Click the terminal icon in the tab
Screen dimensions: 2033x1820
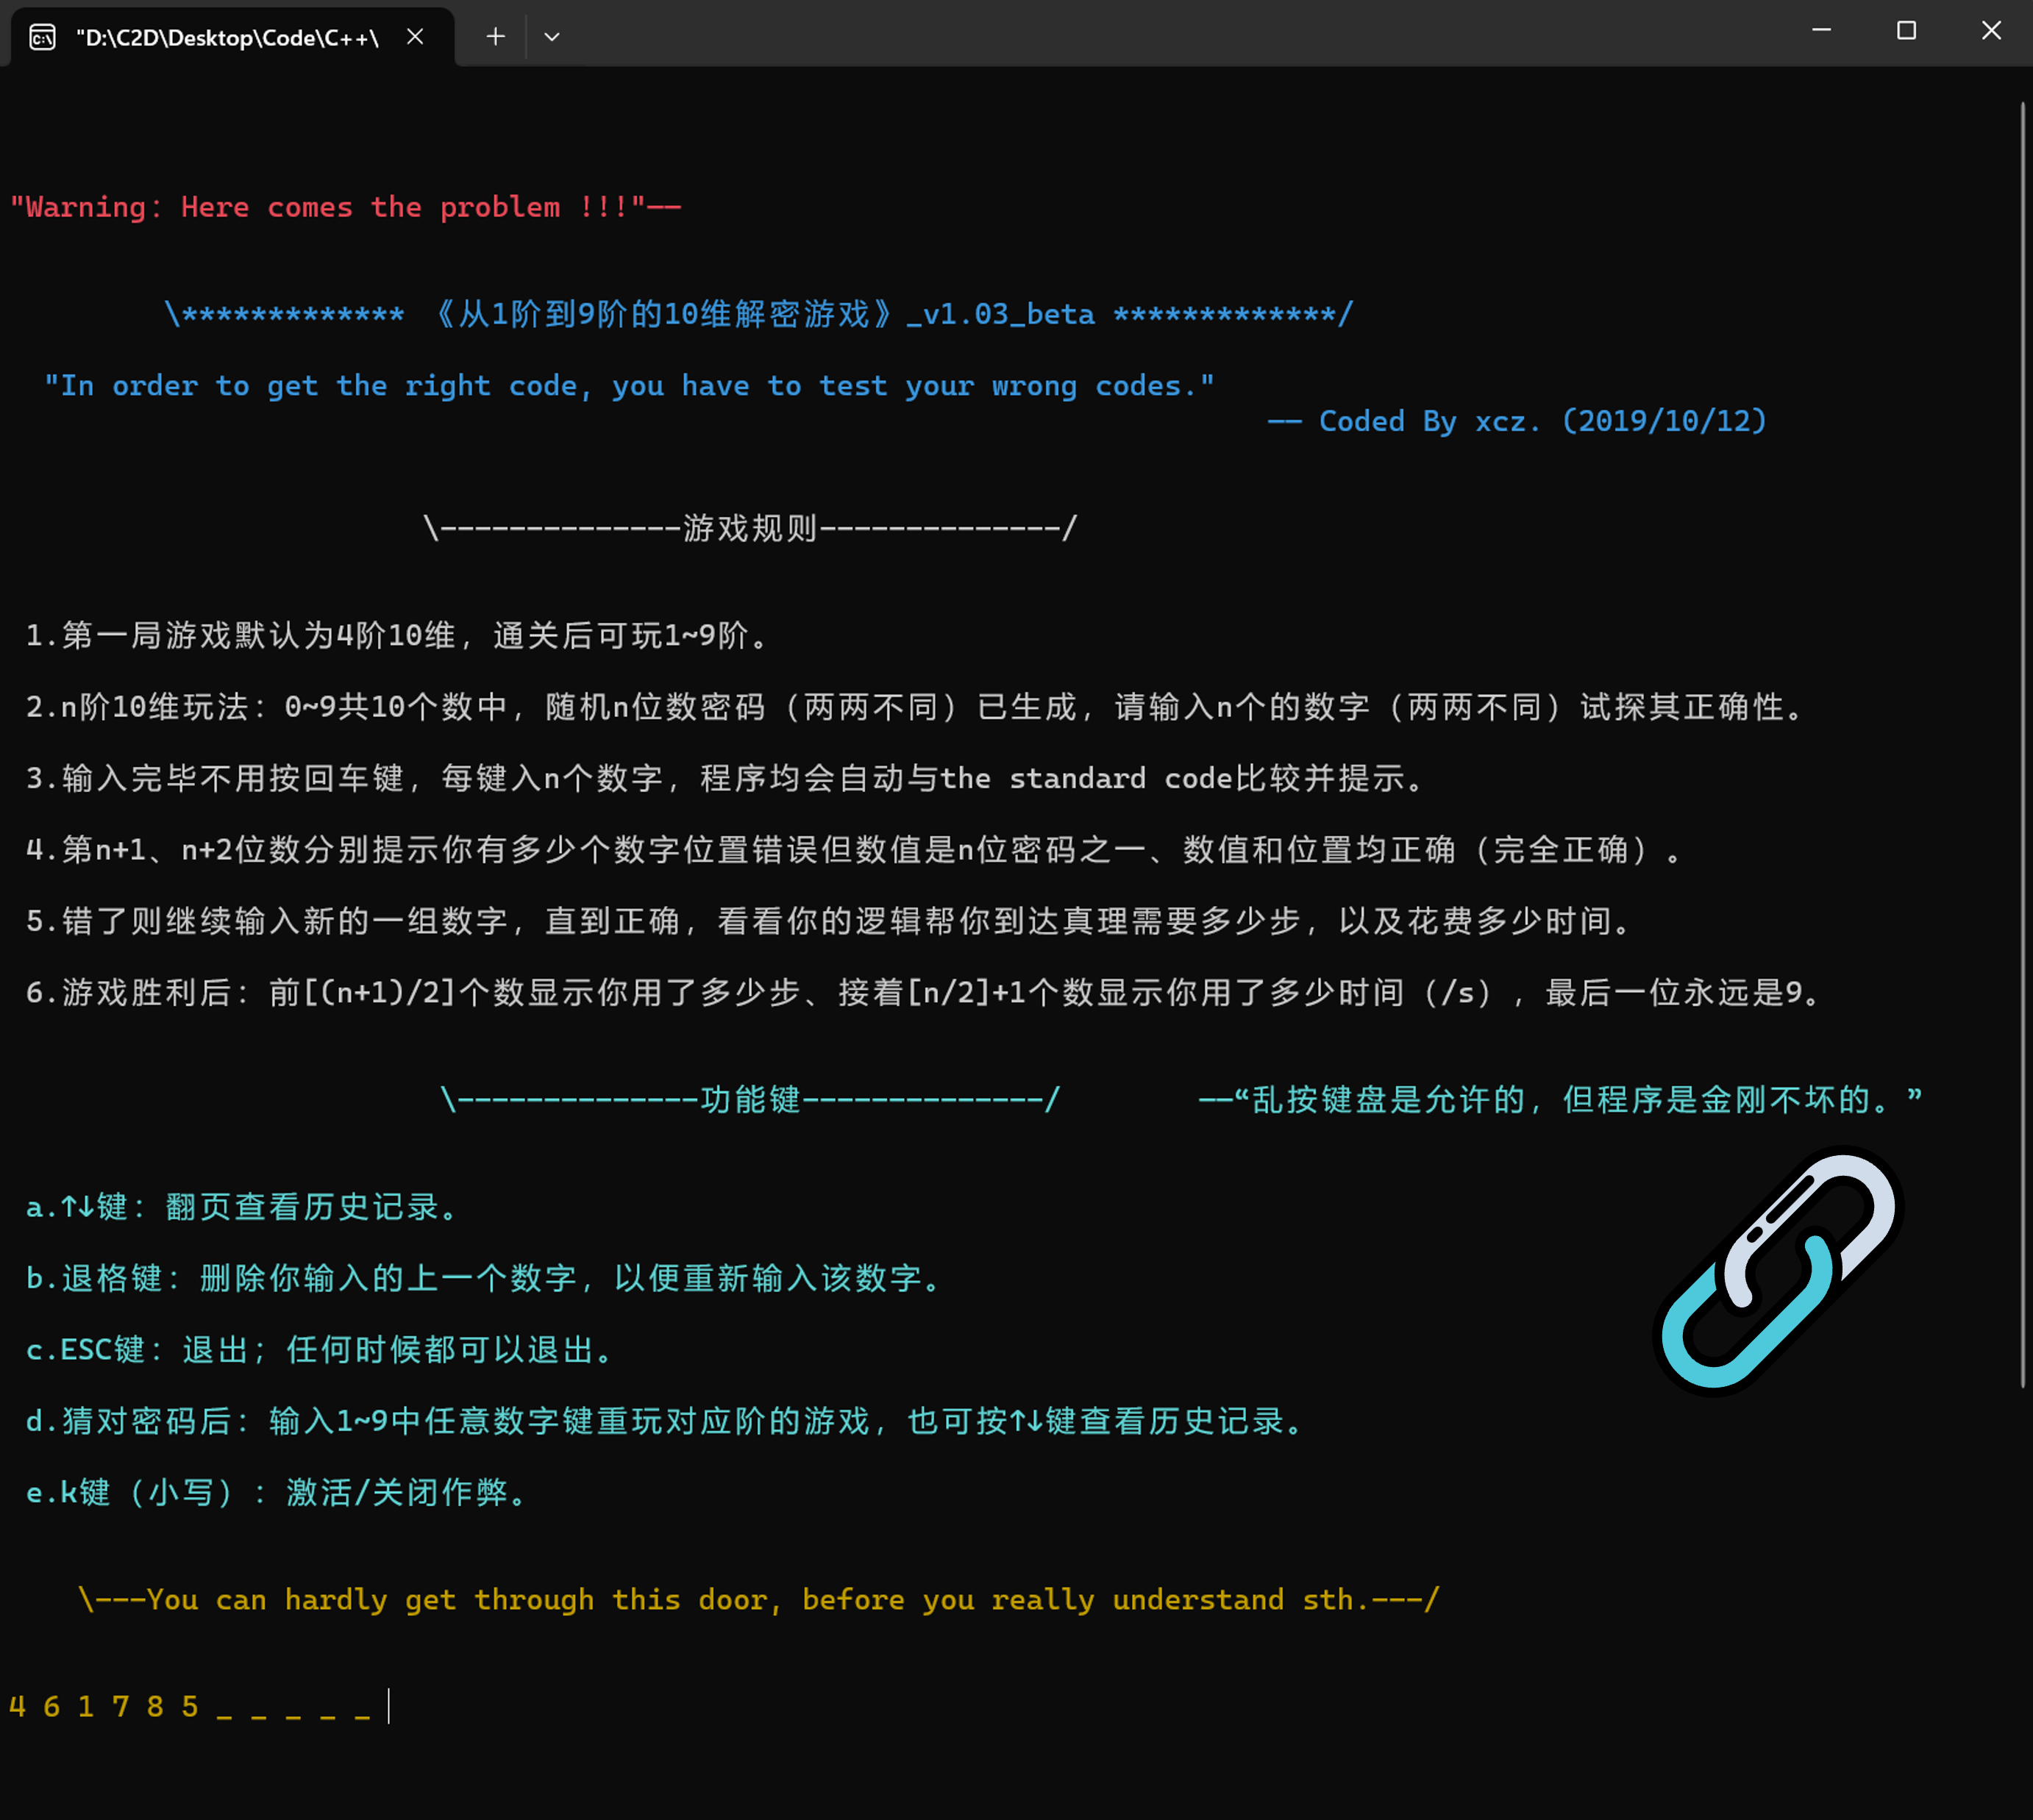(42, 38)
